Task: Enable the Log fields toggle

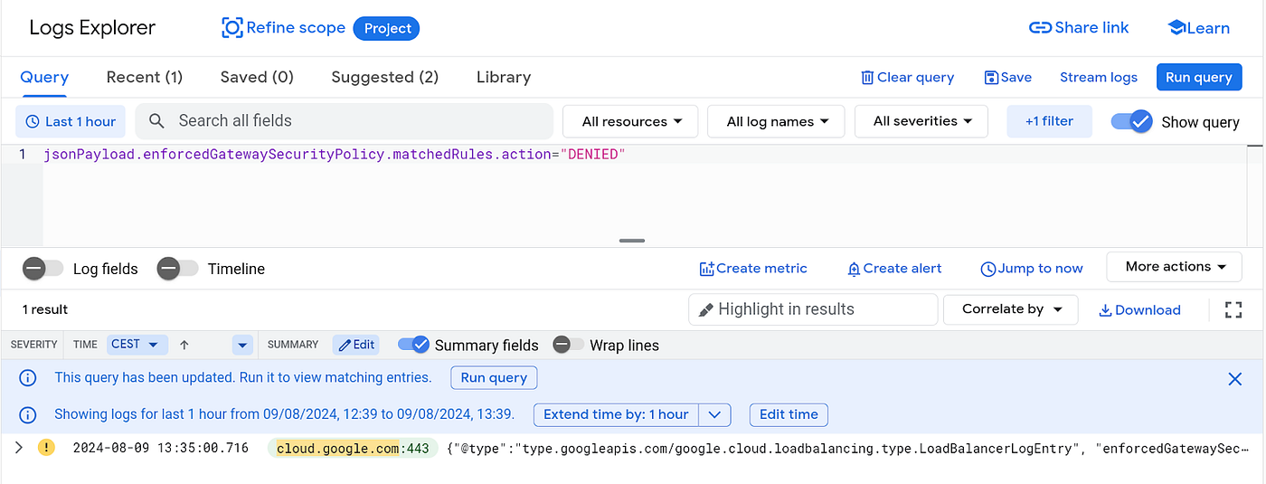Action: (43, 269)
